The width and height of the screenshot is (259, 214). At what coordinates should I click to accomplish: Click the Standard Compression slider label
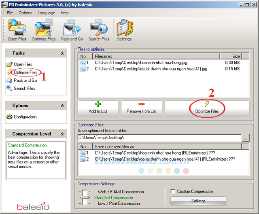pyautogui.click(x=113, y=197)
